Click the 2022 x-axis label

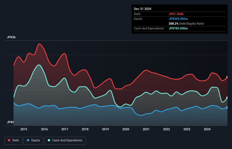tap(166, 129)
